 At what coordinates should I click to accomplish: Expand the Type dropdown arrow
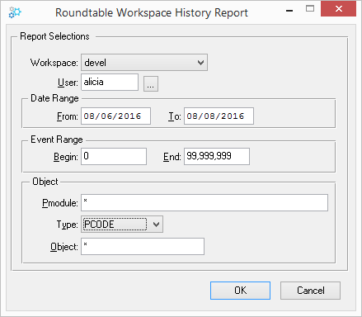156,225
